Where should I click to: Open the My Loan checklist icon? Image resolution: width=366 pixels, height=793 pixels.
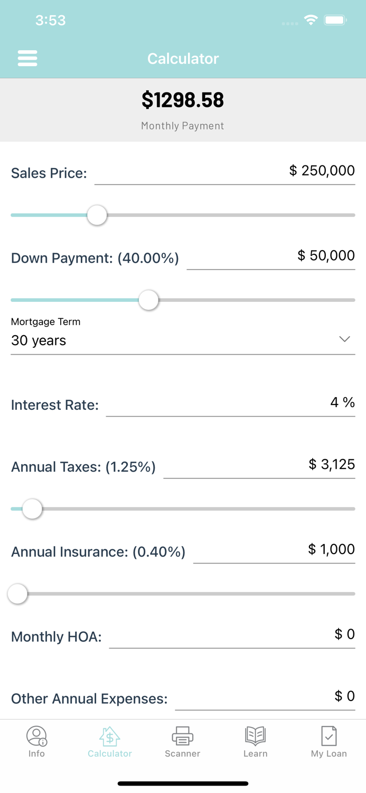tap(329, 735)
